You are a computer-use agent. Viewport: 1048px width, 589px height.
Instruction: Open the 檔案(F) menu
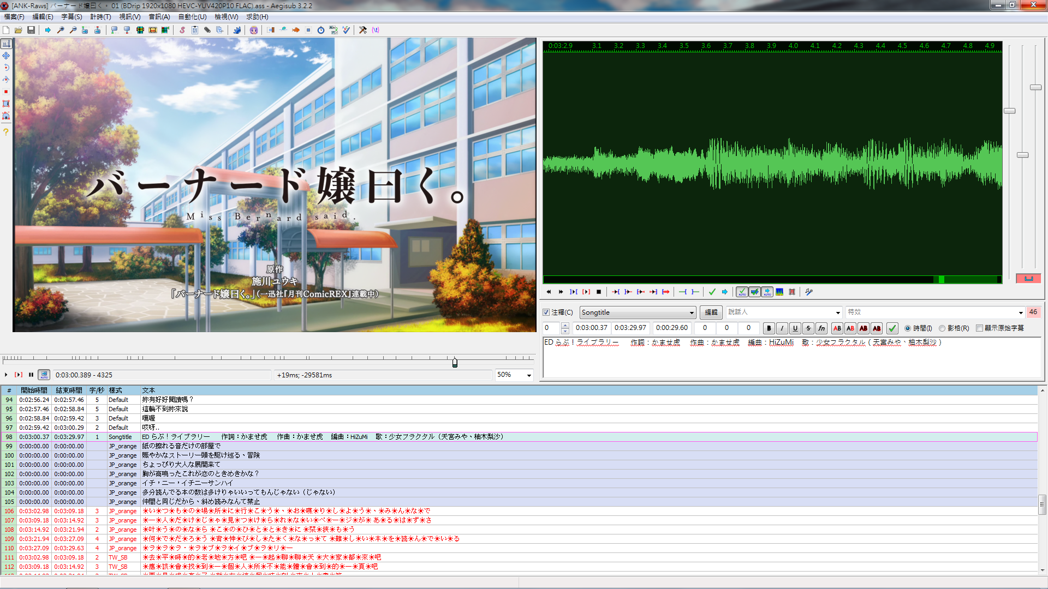coord(14,17)
